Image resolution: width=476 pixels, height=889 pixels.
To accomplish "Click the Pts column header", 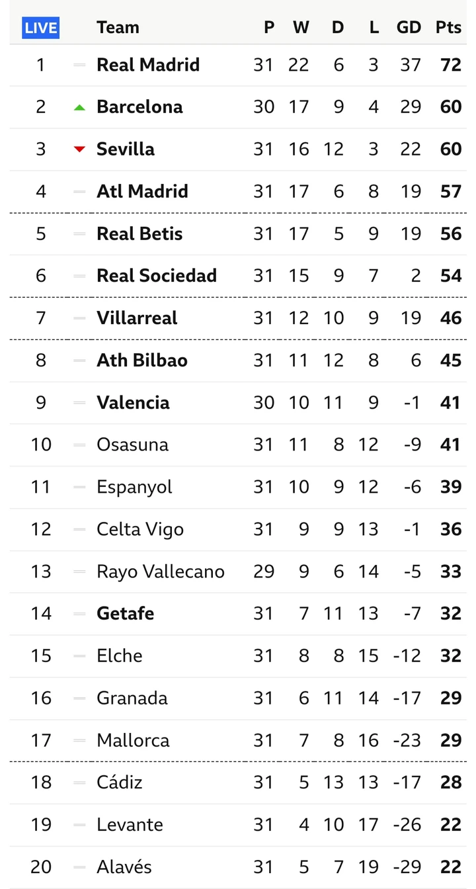I will tap(448, 28).
